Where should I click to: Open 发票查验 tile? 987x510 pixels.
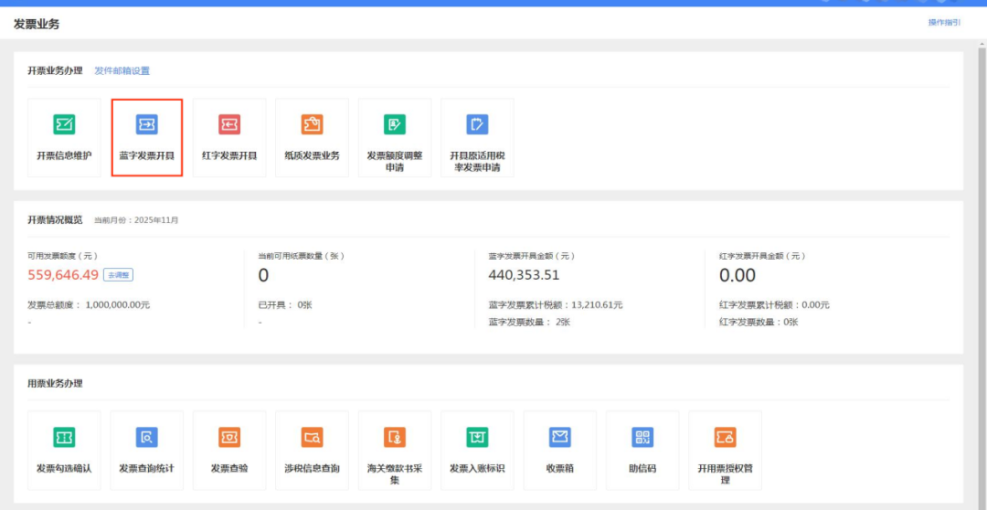point(229,451)
